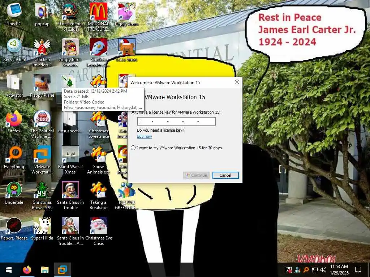Open the popcap desktop shortcut
This screenshot has height=277, width=370.
pyautogui.click(x=42, y=14)
